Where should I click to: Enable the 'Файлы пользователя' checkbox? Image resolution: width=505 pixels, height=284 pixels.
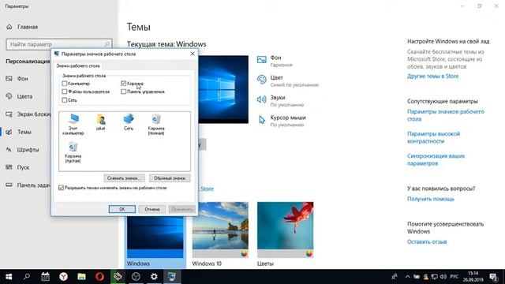pos(65,92)
